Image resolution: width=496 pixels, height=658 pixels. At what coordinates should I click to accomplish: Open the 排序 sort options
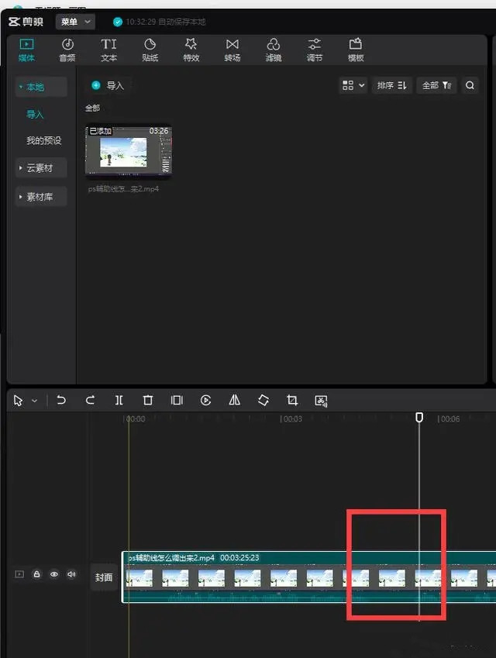pos(391,85)
